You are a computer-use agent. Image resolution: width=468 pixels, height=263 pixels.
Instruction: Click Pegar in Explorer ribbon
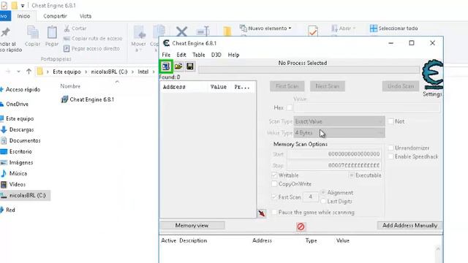52,36
